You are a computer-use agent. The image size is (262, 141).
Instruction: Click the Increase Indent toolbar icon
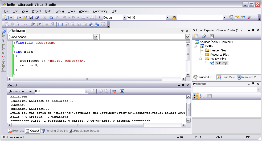[39, 24]
